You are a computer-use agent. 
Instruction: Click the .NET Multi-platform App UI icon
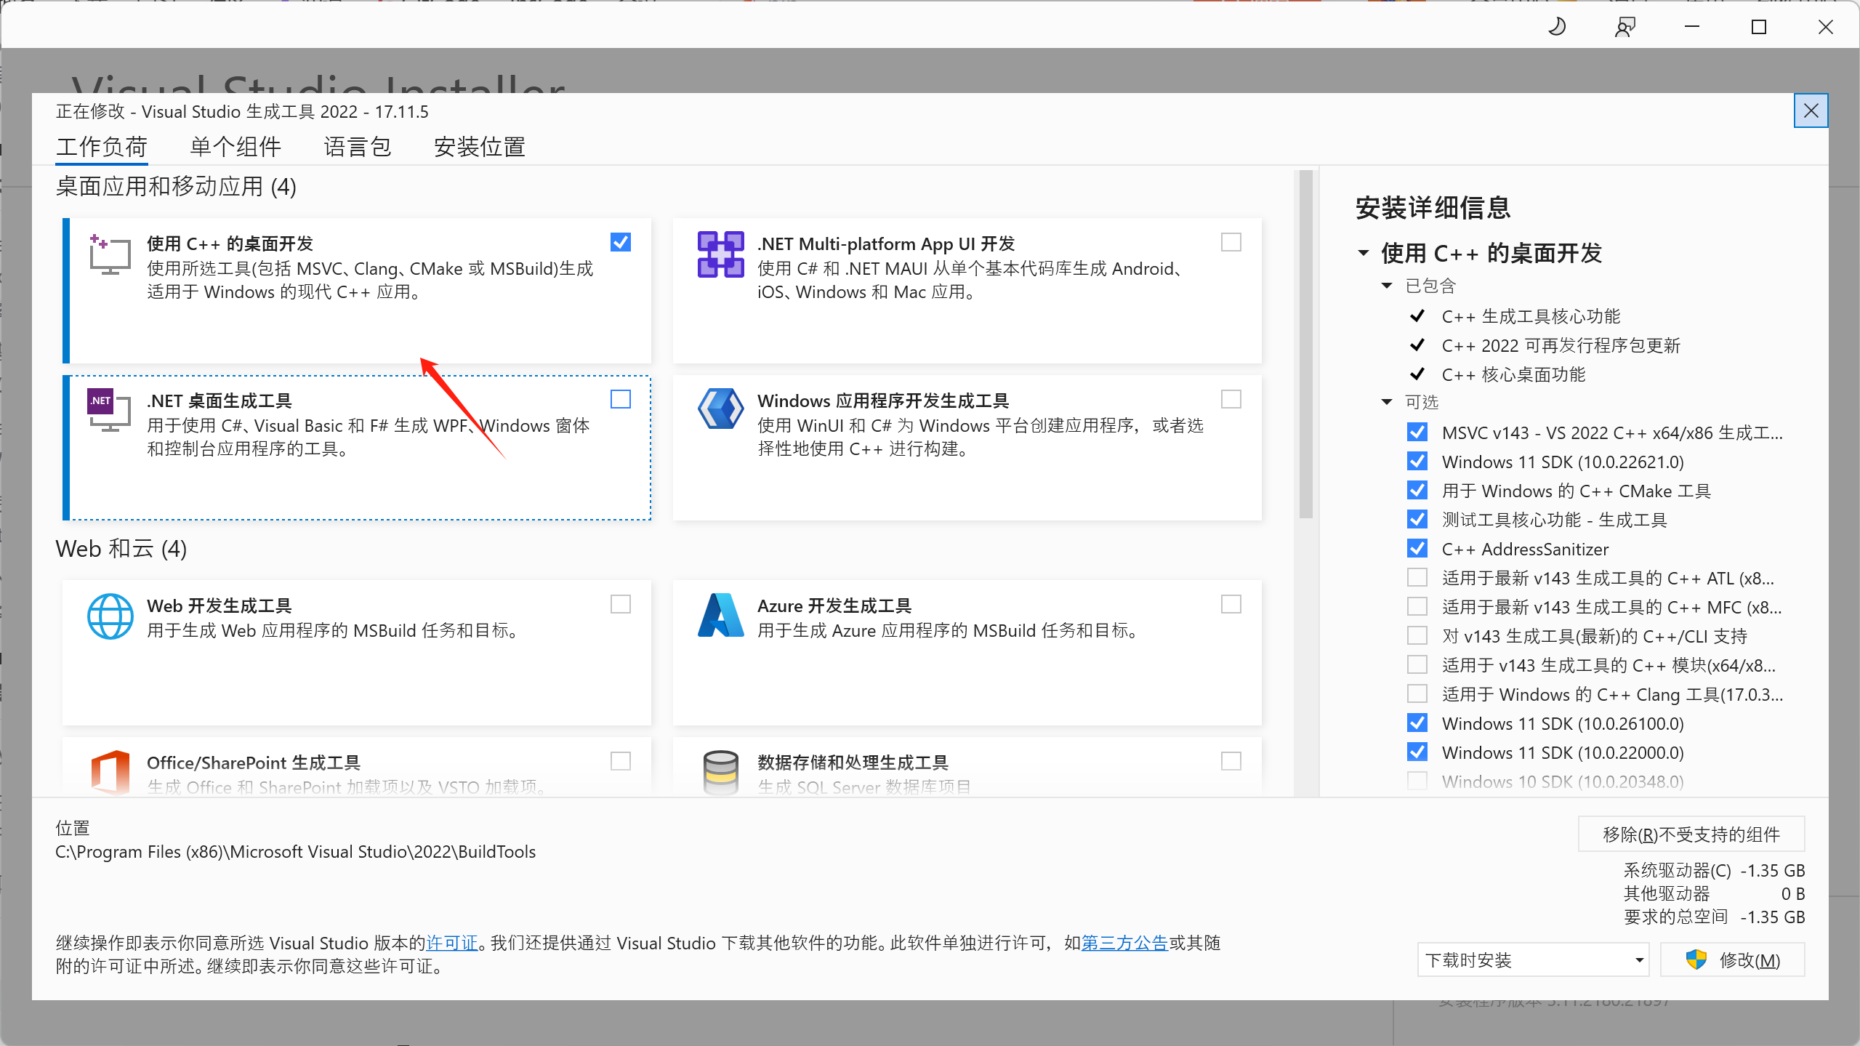[720, 254]
